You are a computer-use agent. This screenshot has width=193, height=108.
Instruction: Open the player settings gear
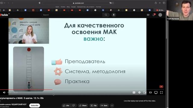[x=139, y=92]
